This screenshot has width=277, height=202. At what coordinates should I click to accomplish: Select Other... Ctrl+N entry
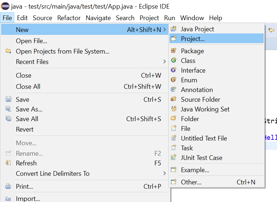point(217,182)
